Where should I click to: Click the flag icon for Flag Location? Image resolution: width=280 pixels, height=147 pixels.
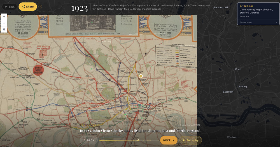(x=178, y=125)
